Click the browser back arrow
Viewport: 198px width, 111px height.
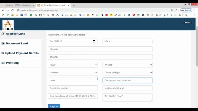[x=3, y=10]
